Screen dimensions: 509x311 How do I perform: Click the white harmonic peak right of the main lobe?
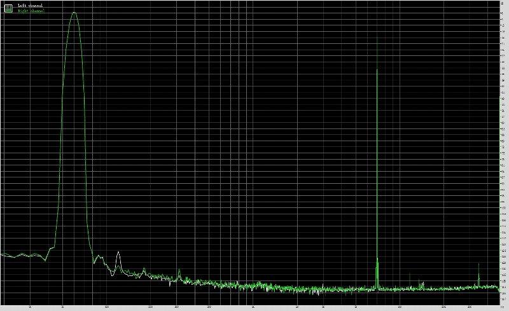pos(118,253)
